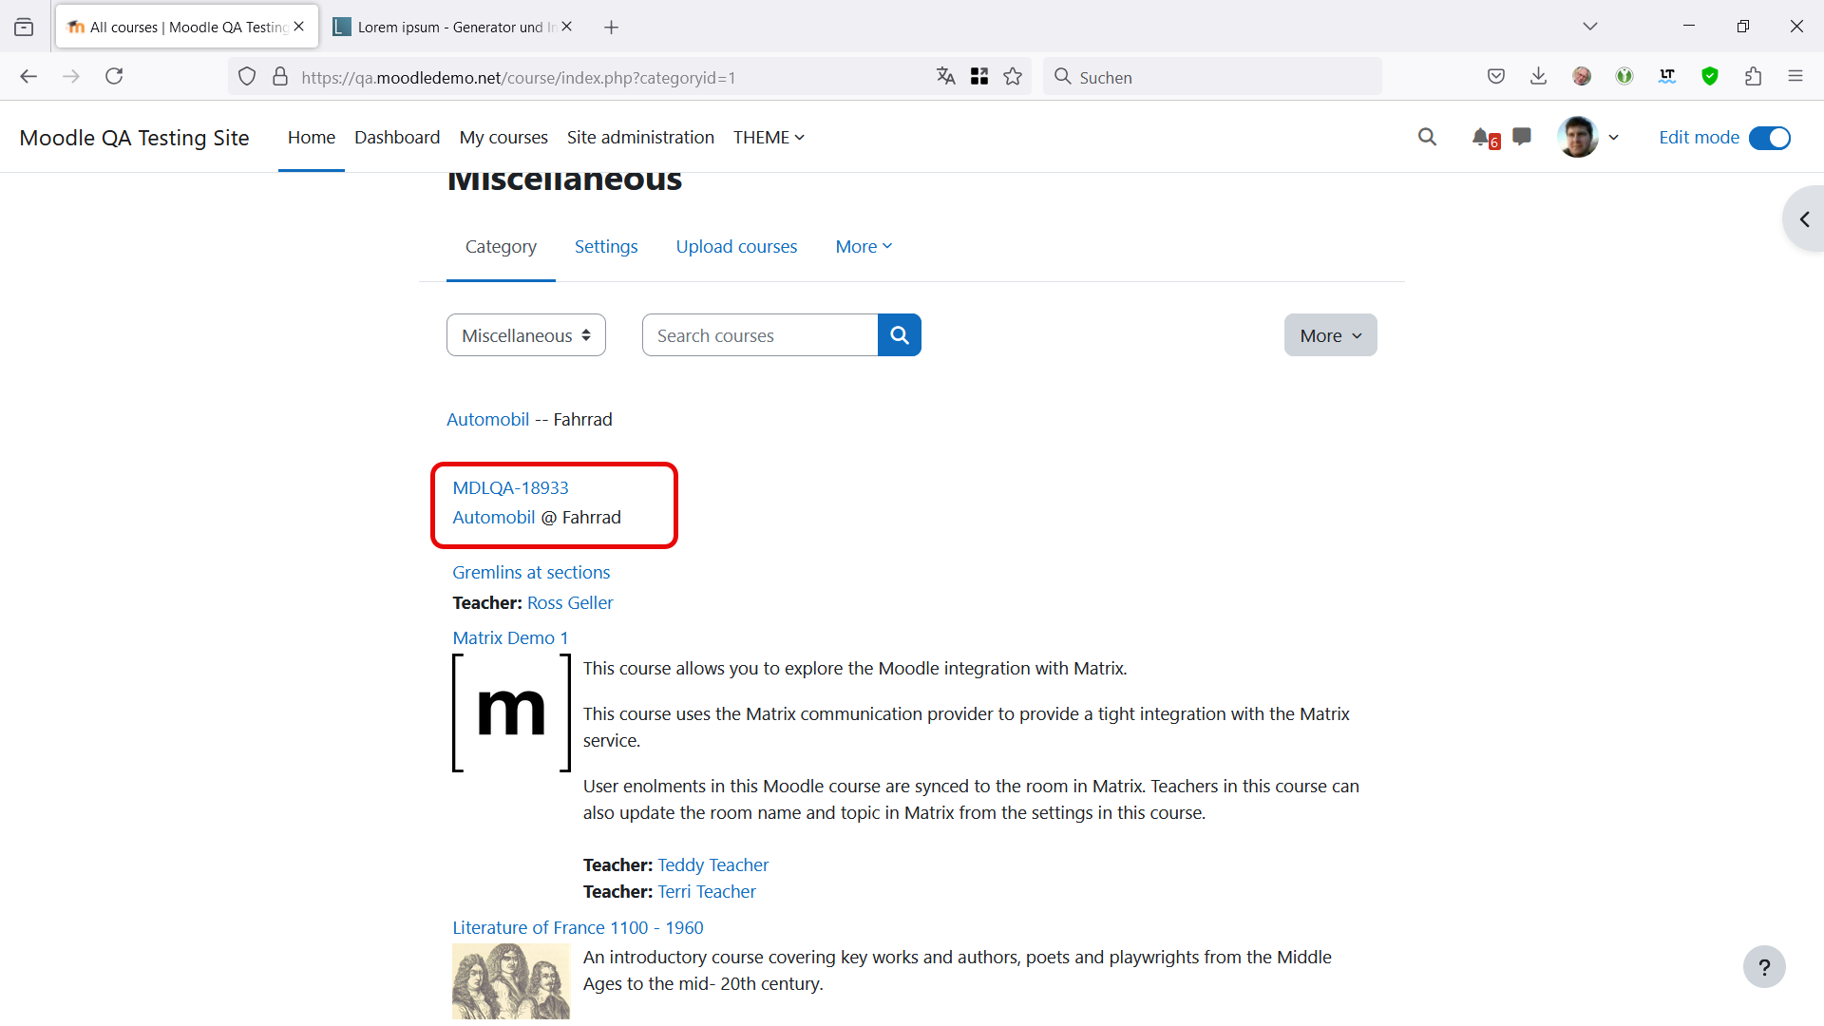The image size is (1824, 1026).
Task: Open the notifications bell
Action: 1482,138
